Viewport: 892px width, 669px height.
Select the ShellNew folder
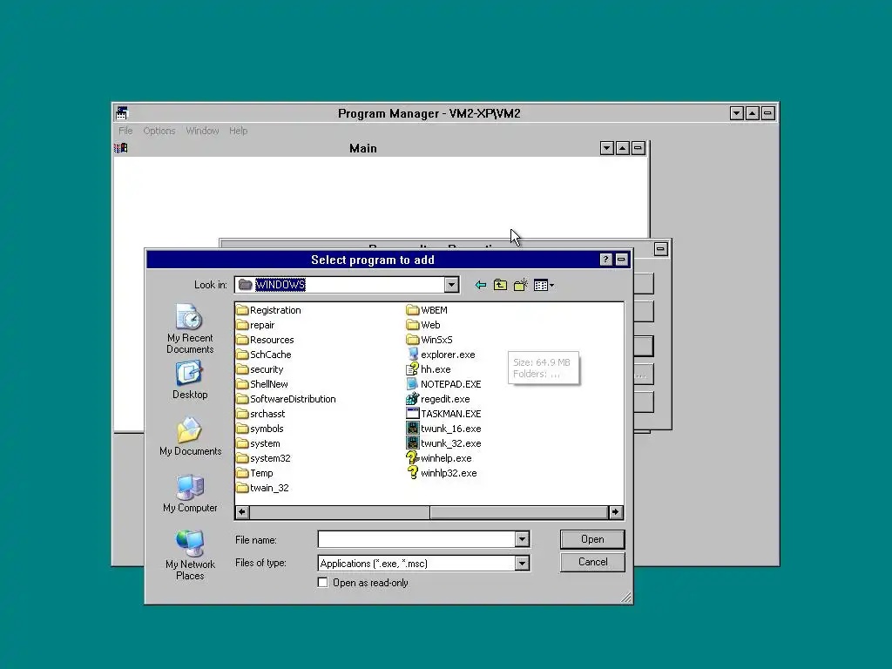click(x=262, y=384)
